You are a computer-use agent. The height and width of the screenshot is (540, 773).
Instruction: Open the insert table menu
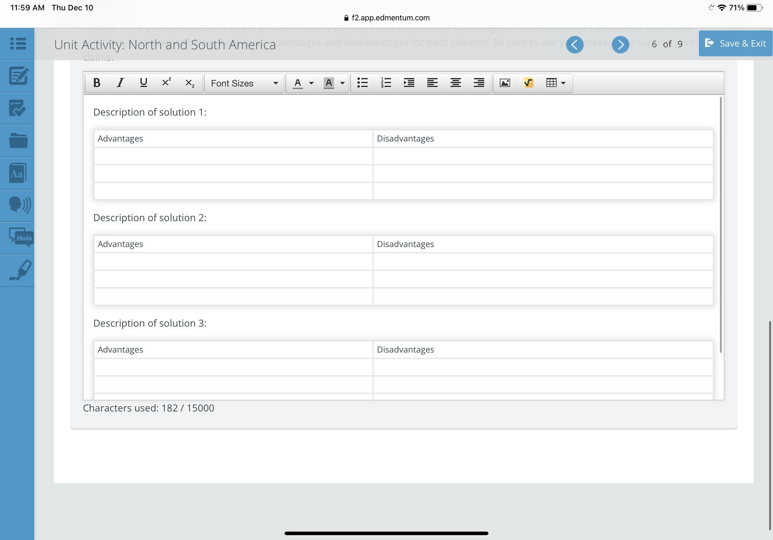[x=555, y=83]
